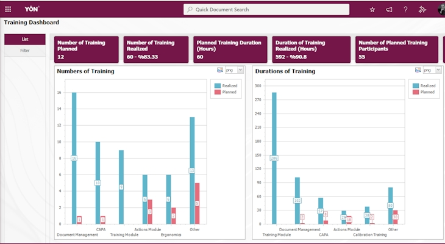Toggle Planned legend in Durations of Training
The width and height of the screenshot is (445, 244).
click(424, 92)
